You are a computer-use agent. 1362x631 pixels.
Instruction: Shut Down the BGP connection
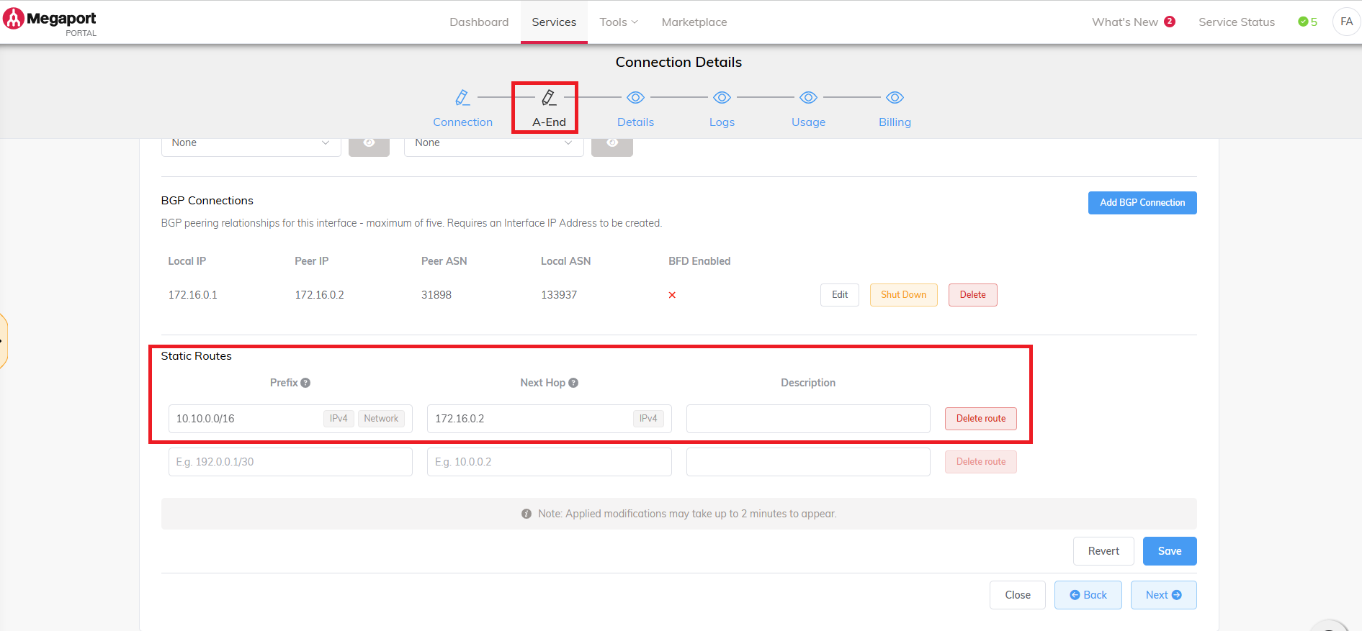[x=903, y=295]
